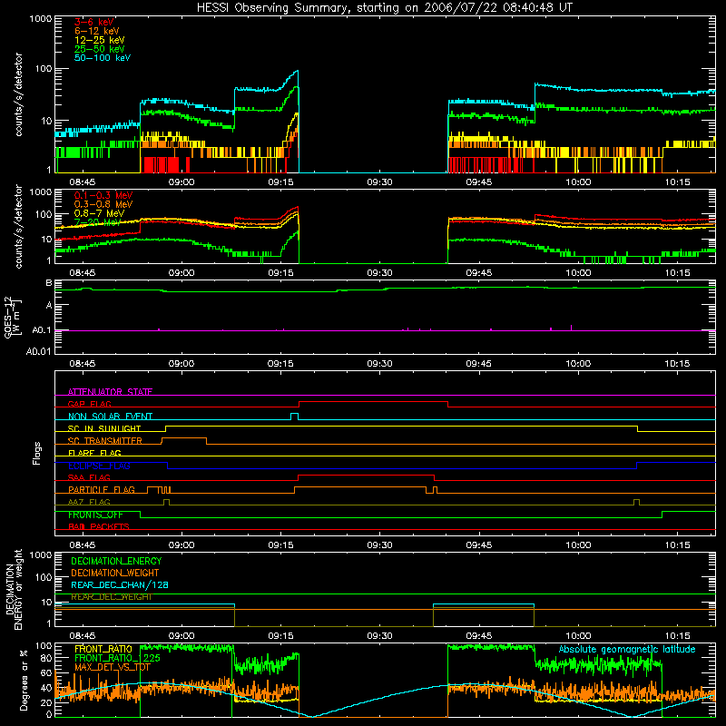Select the 50-100 keV legend label
The image size is (726, 726).
[103, 57]
